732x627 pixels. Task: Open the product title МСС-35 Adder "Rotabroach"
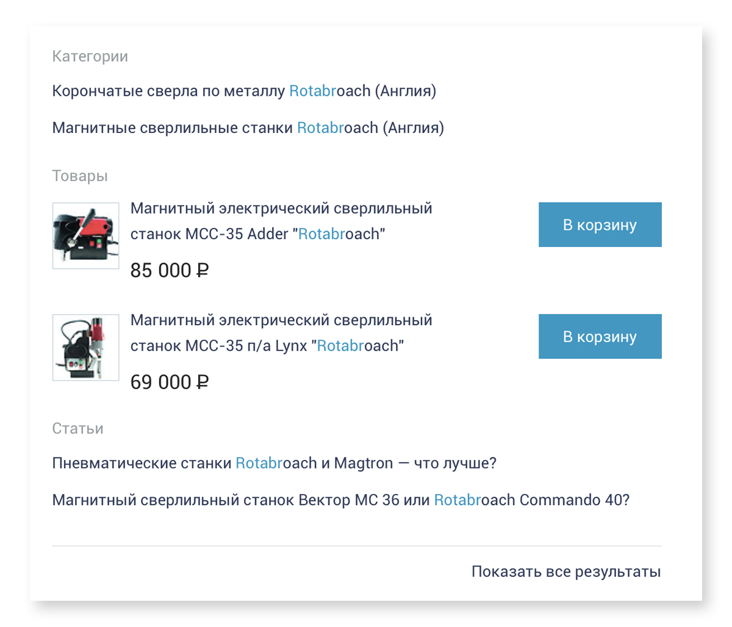(281, 221)
